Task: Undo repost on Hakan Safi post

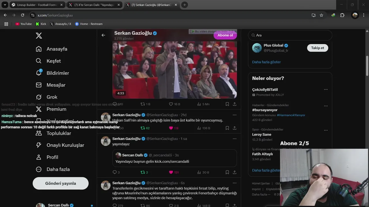Action: (145, 128)
